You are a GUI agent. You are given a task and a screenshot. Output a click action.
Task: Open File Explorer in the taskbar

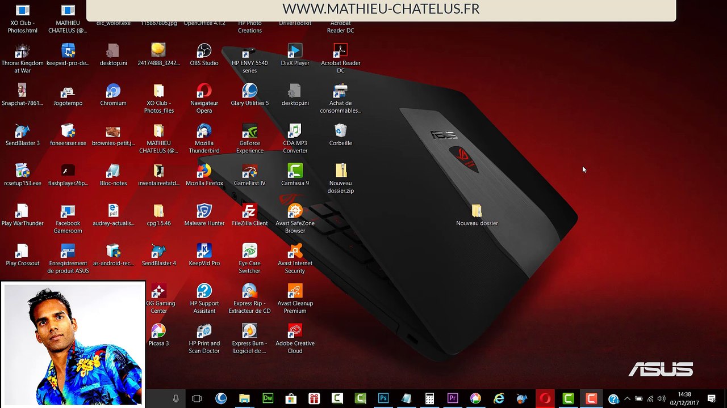coord(244,399)
